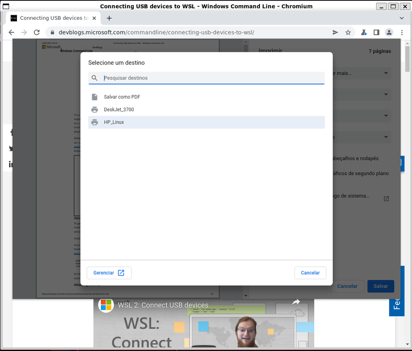Reload the current page
Image resolution: width=412 pixels, height=351 pixels.
(37, 32)
